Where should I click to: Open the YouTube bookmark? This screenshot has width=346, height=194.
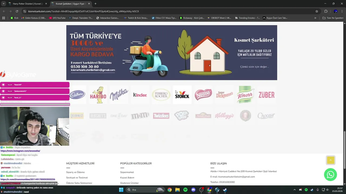58,18
